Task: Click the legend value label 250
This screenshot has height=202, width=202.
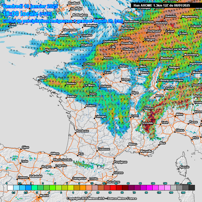Action: pos(189,183)
